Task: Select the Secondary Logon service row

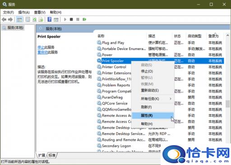Action: pyautogui.click(x=160, y=146)
